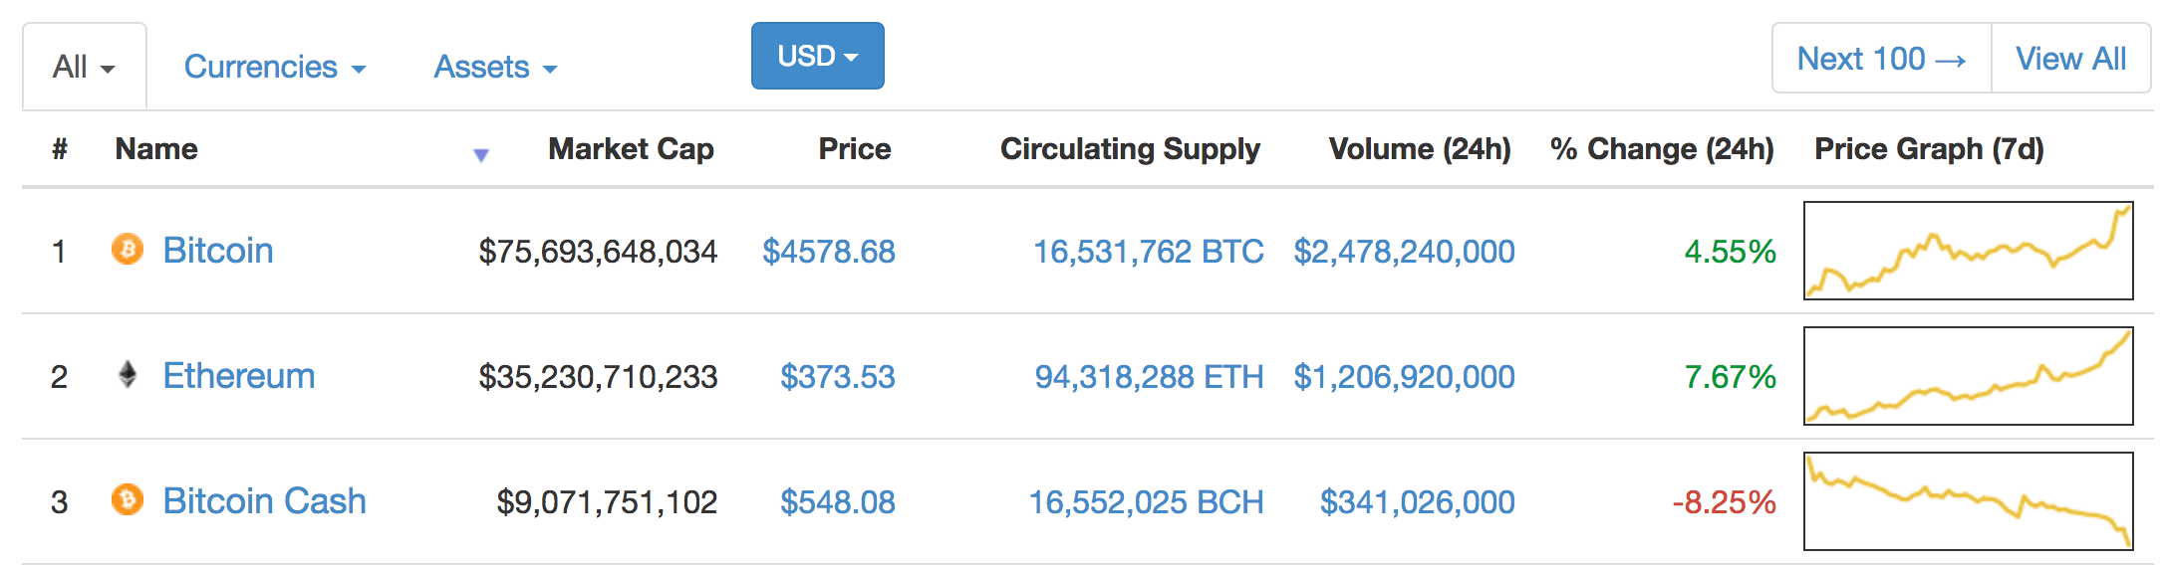Expand the USD currency dropdown
This screenshot has height=565, width=2166.
click(x=818, y=56)
